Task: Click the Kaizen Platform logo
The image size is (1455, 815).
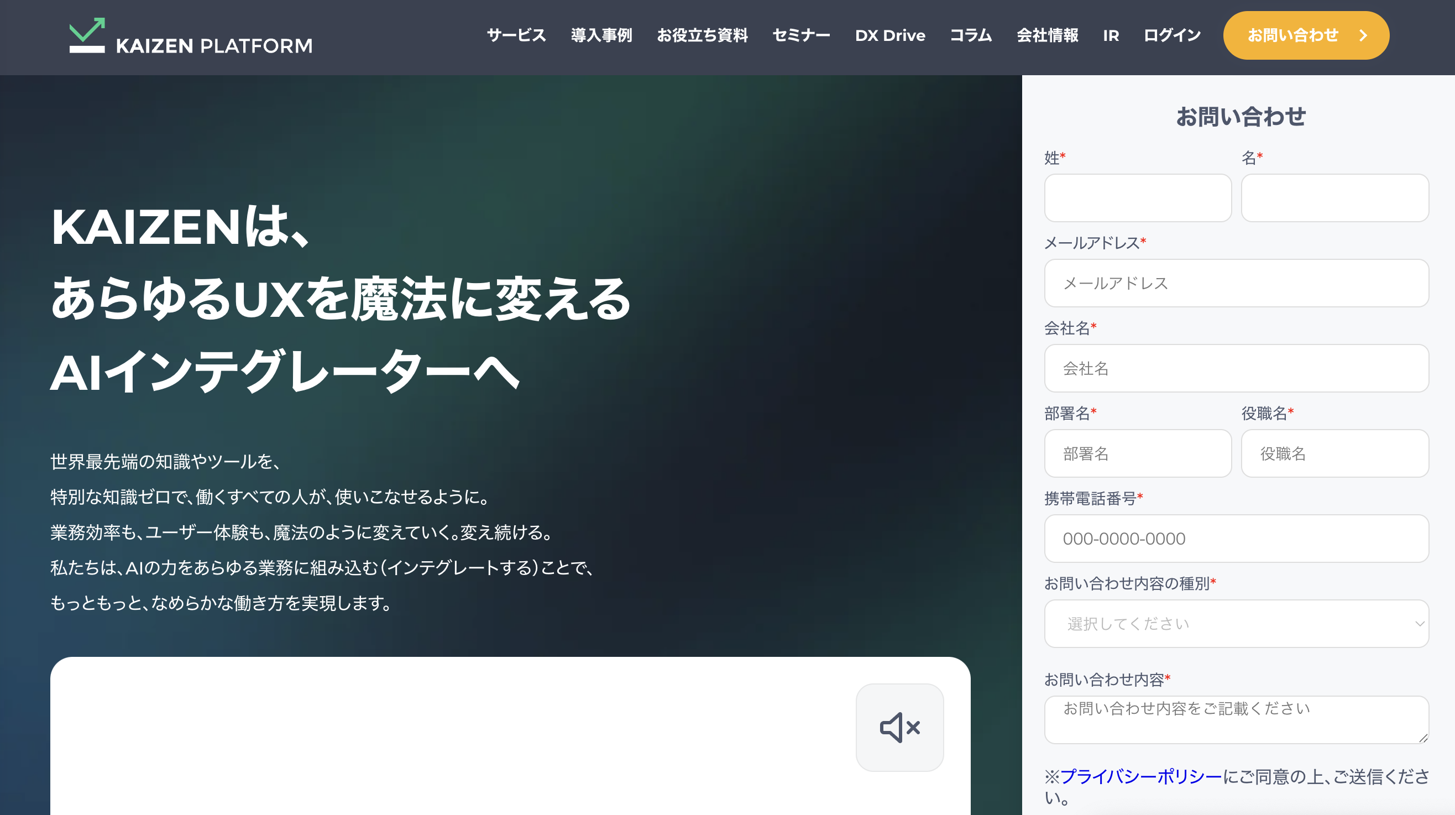Action: click(x=190, y=36)
